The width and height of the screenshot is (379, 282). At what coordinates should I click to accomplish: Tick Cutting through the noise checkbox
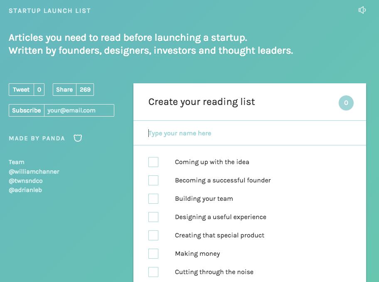pyautogui.click(x=153, y=272)
